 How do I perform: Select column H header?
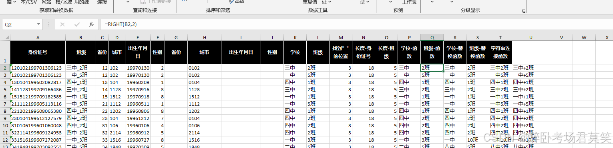204,37
